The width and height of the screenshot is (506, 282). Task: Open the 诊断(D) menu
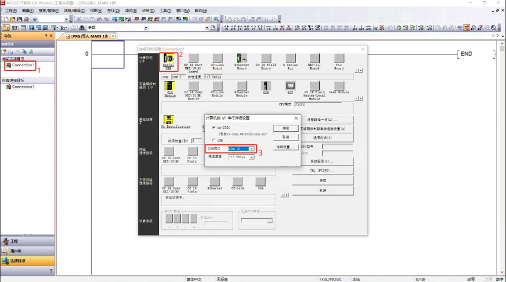(x=148, y=11)
